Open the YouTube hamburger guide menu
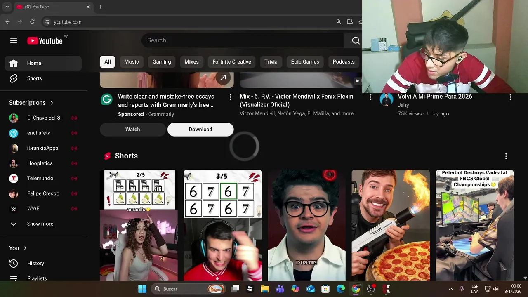Image resolution: width=528 pixels, height=297 pixels. (x=14, y=40)
